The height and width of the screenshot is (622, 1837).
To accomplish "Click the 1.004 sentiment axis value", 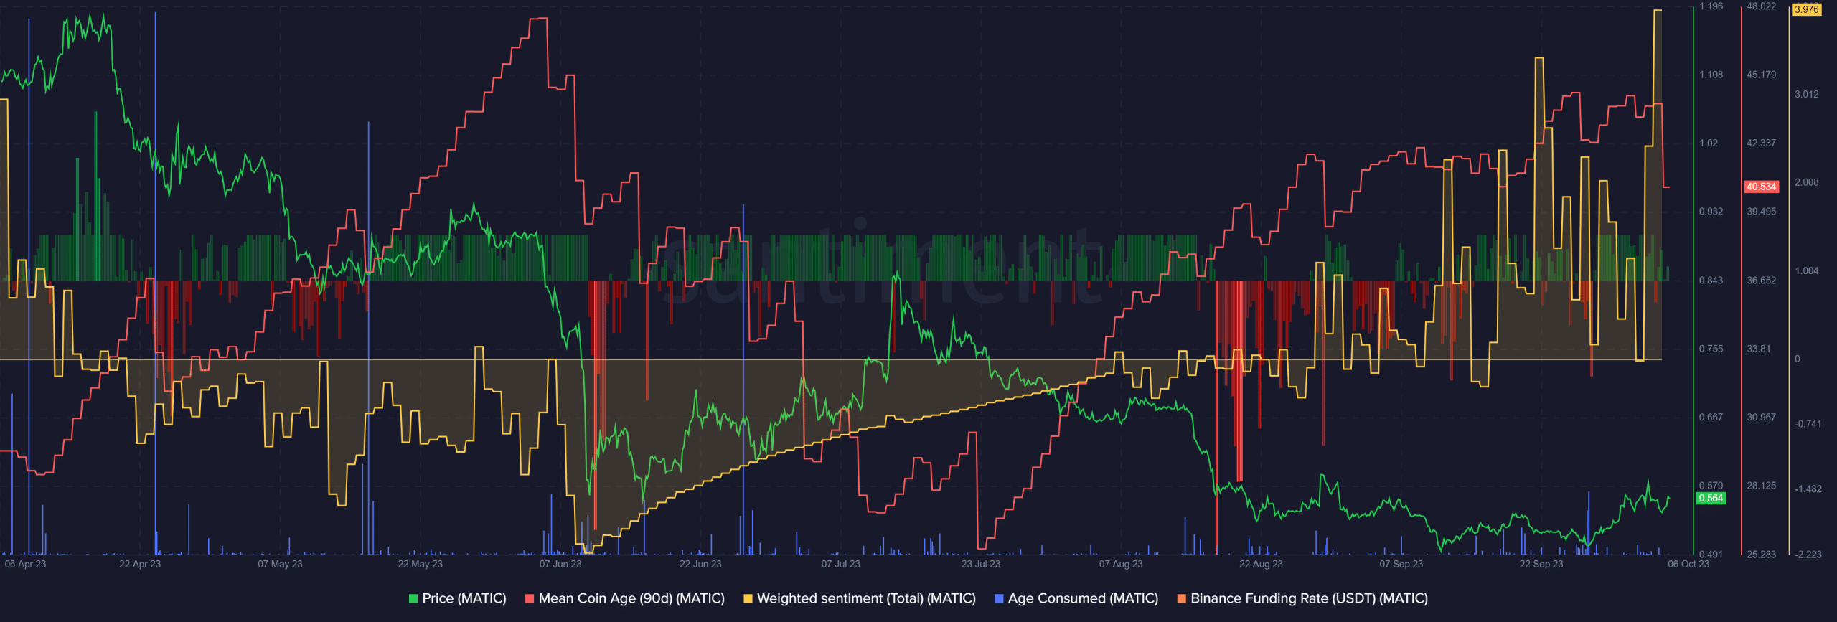I will pos(1806,270).
